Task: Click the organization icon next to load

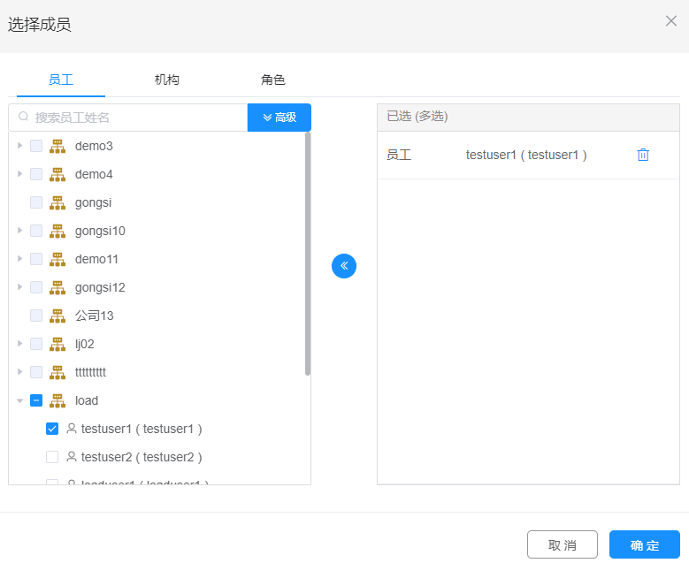Action: click(x=57, y=400)
